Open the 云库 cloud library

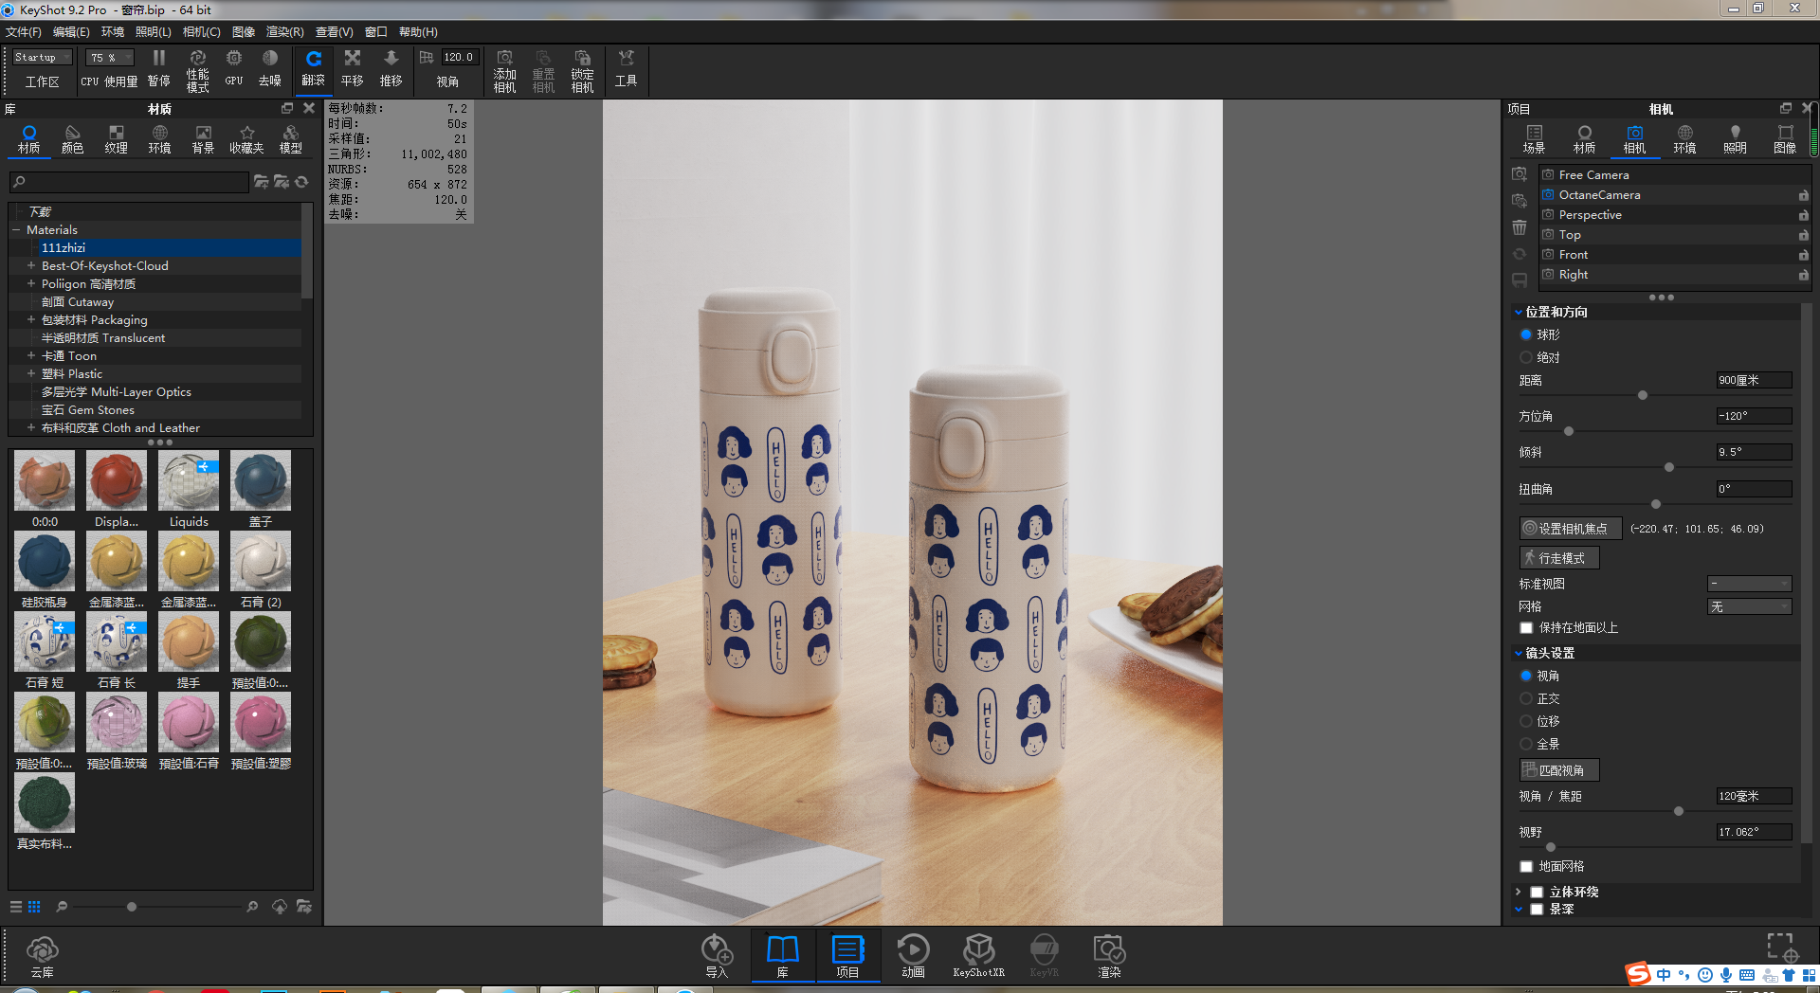point(42,952)
